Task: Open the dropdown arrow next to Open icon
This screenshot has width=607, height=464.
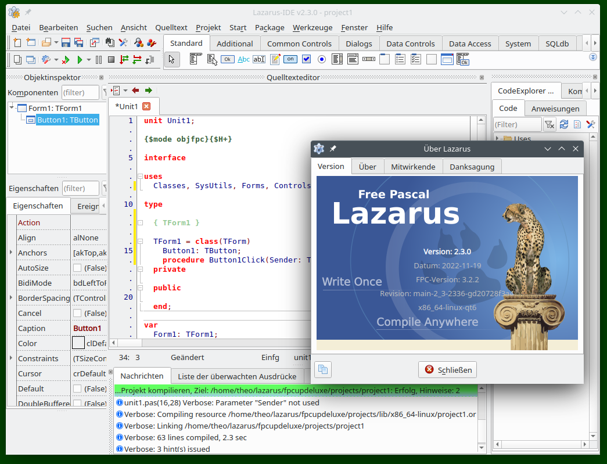Action: (x=56, y=42)
